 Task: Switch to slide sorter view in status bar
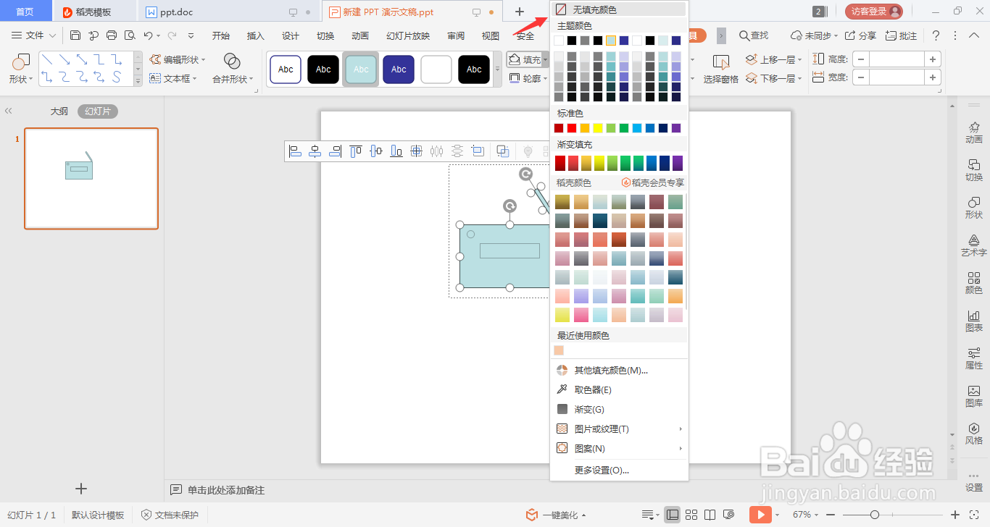point(691,515)
